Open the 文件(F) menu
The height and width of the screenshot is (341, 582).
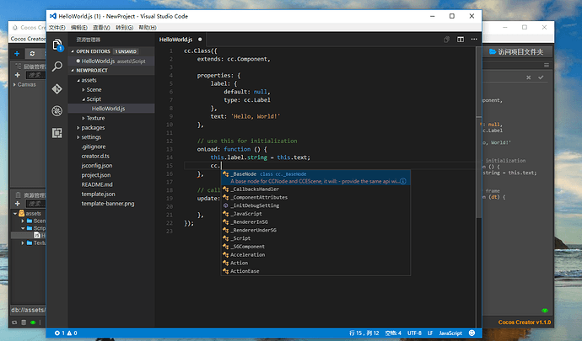(57, 27)
